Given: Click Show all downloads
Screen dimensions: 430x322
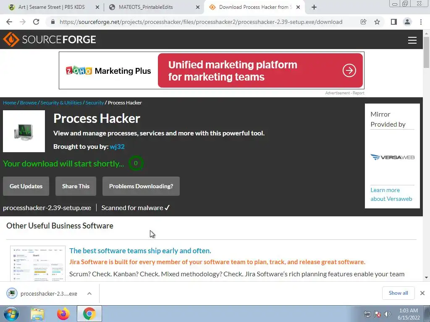Looking at the screenshot, I should (398, 293).
